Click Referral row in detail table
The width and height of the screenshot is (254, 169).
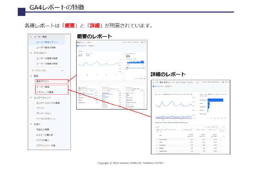(190, 148)
